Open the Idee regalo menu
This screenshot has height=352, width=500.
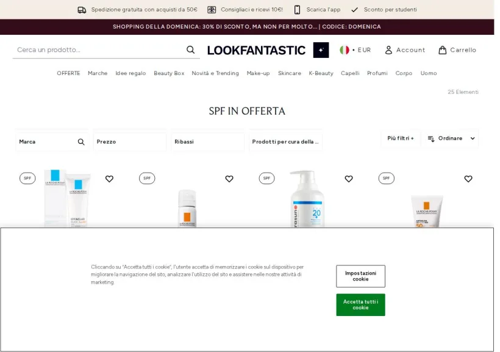click(130, 73)
